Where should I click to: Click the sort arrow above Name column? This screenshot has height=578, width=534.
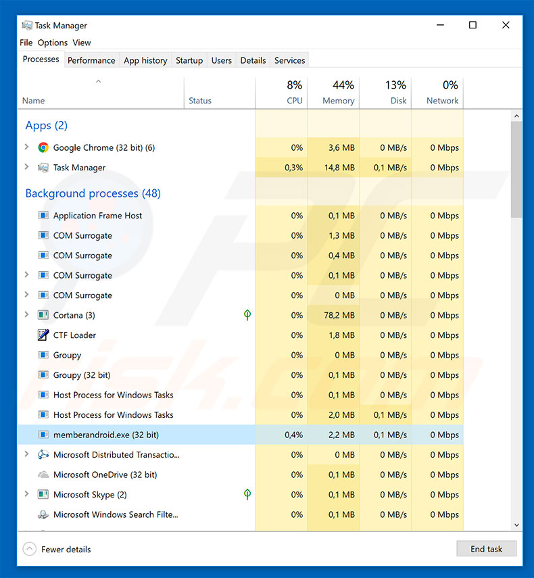pyautogui.click(x=99, y=82)
